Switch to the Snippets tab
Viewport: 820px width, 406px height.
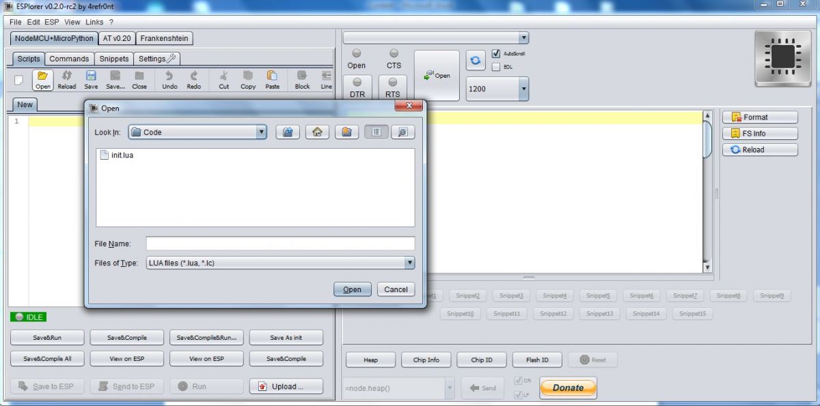click(x=113, y=59)
